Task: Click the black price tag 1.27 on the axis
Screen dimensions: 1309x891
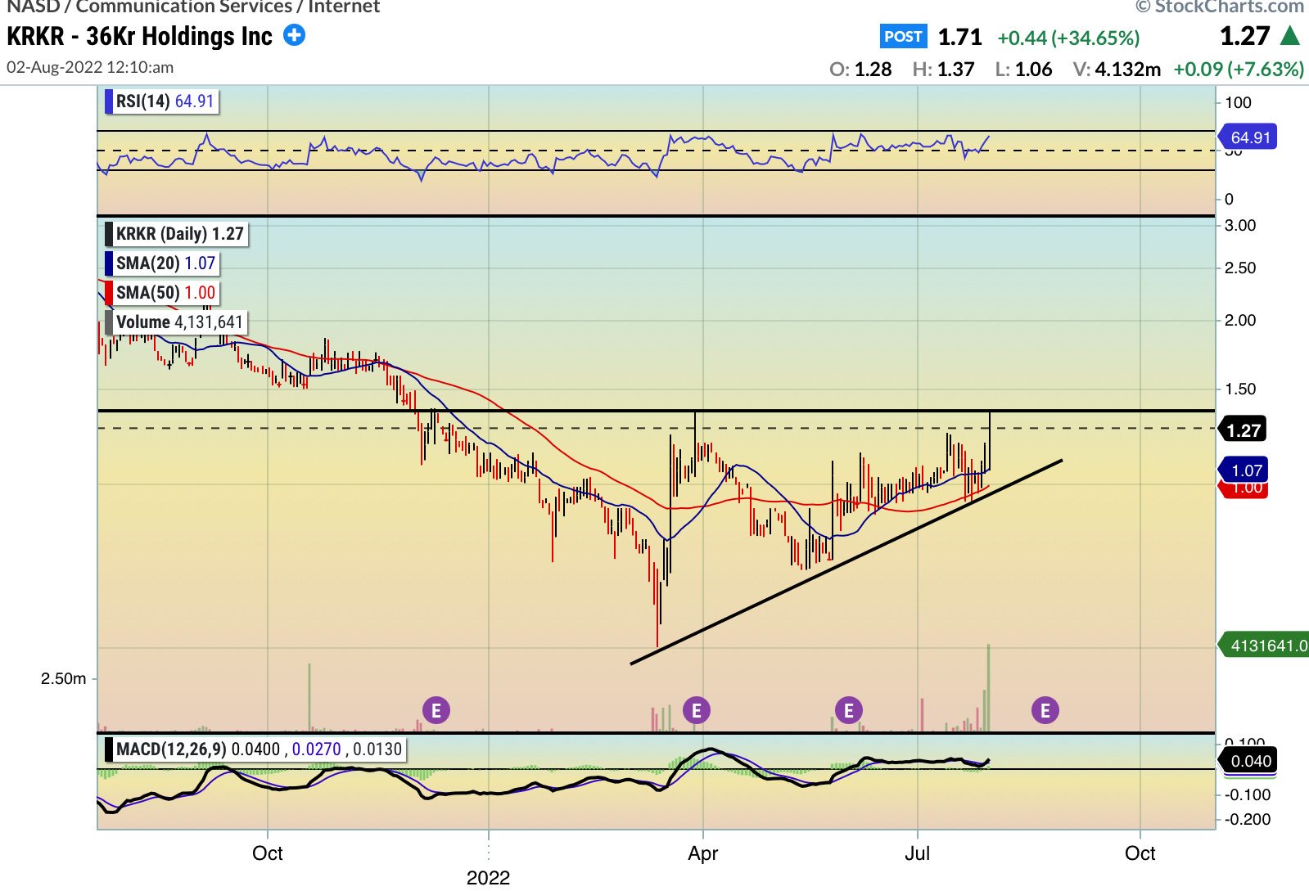Action: tap(1243, 430)
